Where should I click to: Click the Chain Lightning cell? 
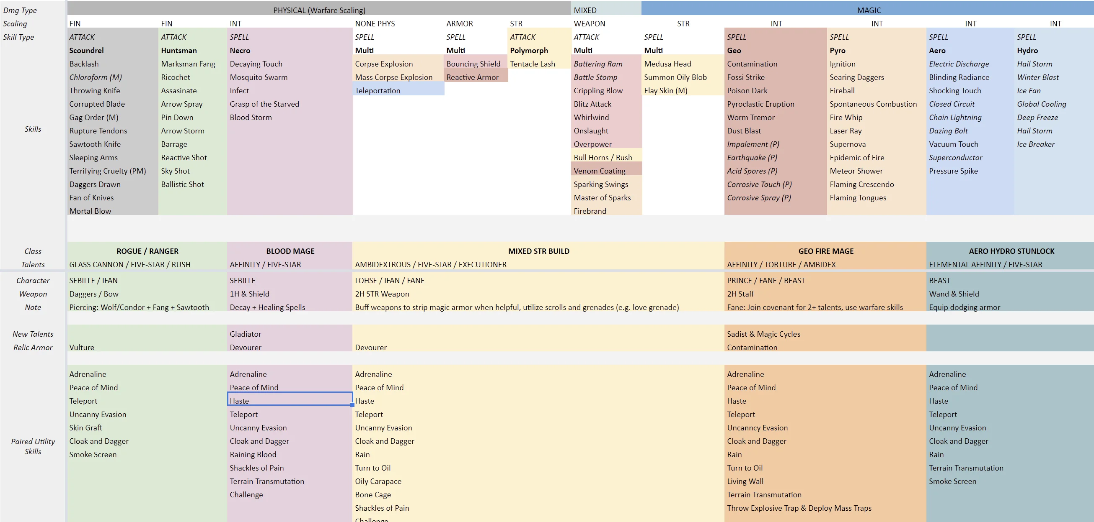point(970,118)
